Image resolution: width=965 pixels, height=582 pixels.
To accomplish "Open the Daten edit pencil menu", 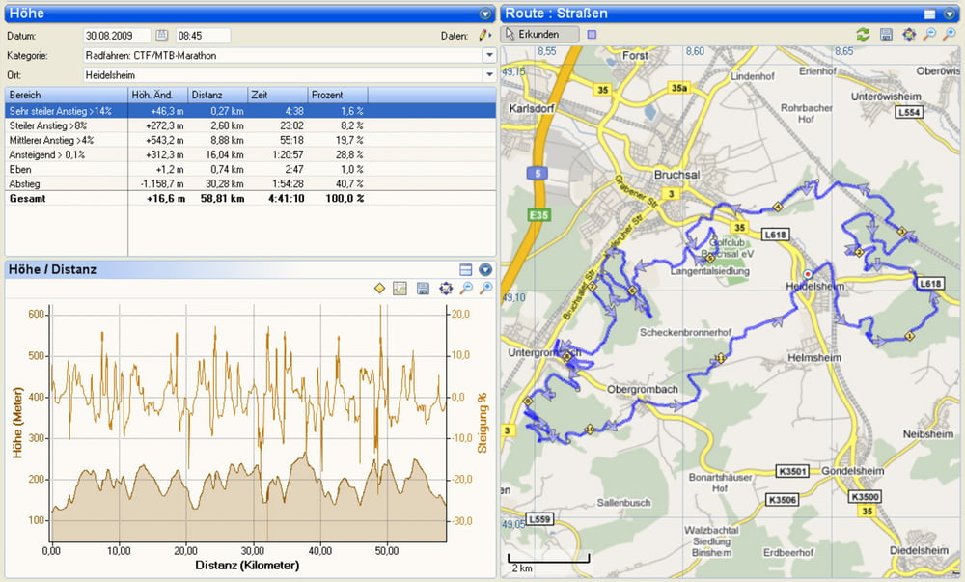I will (485, 35).
